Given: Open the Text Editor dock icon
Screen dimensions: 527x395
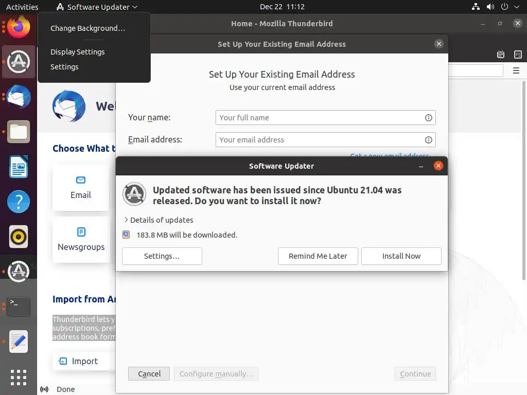Looking at the screenshot, I should (x=19, y=342).
